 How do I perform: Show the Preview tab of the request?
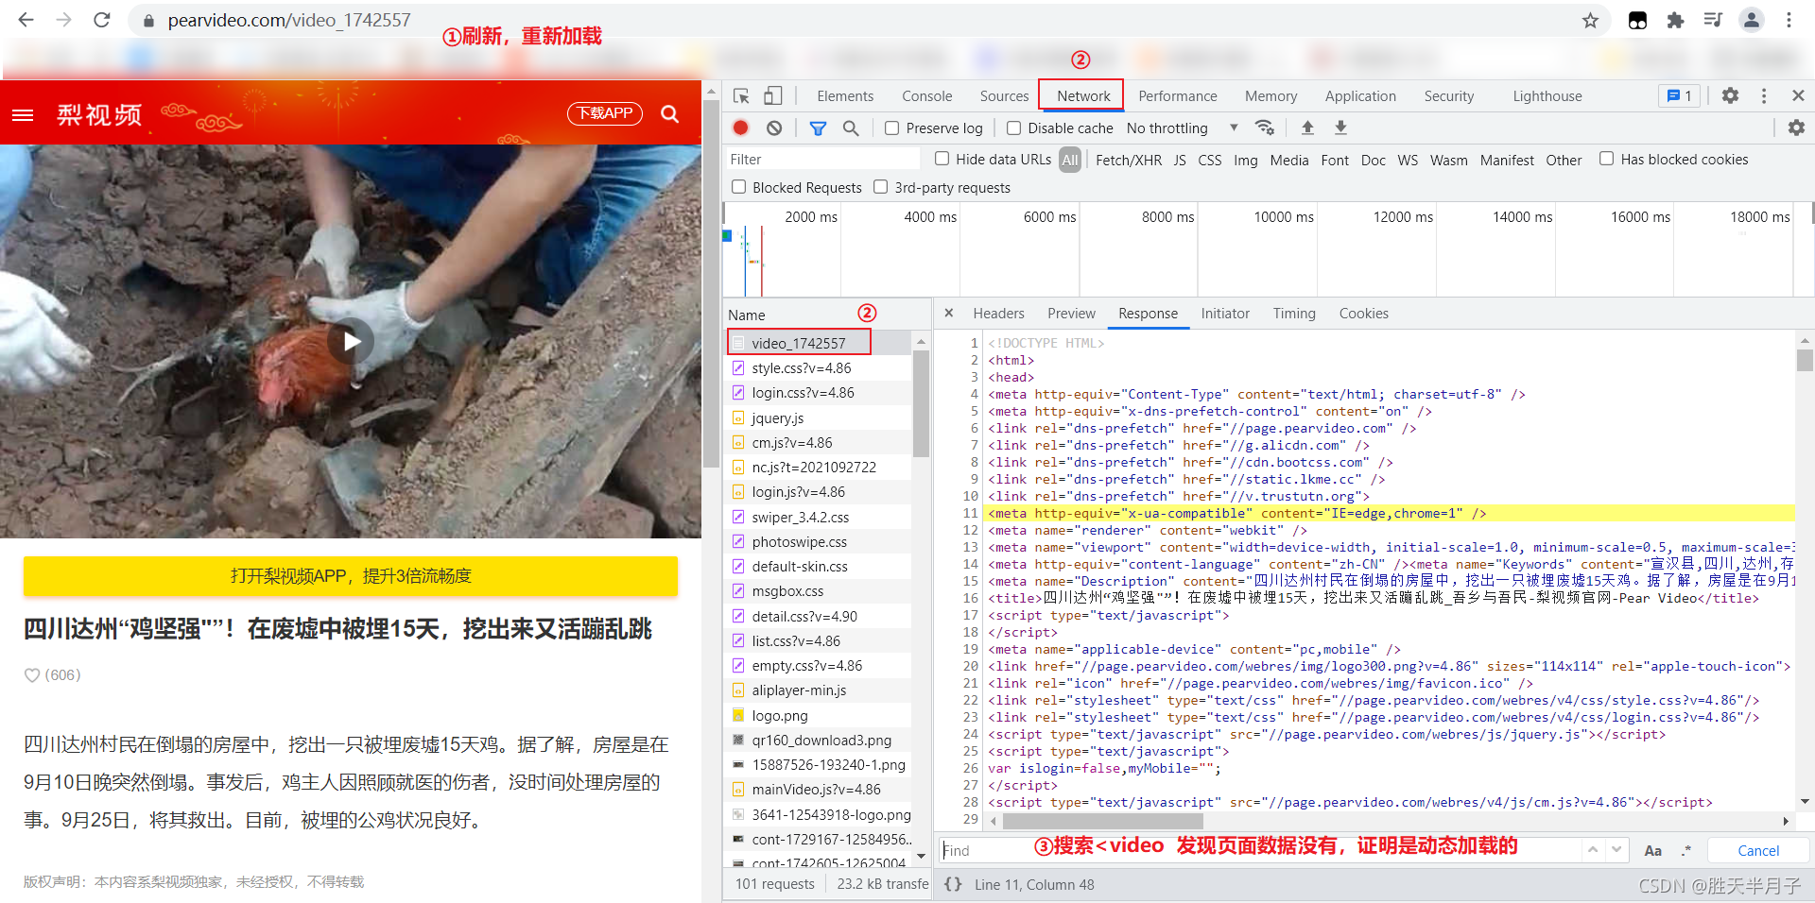(x=1071, y=314)
